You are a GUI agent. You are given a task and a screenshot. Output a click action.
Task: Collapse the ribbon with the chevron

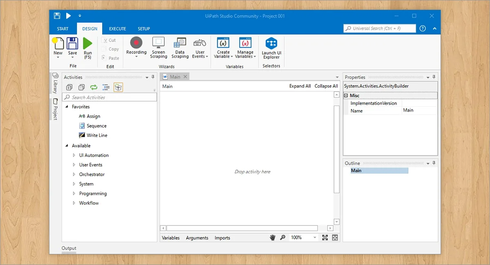pyautogui.click(x=434, y=29)
